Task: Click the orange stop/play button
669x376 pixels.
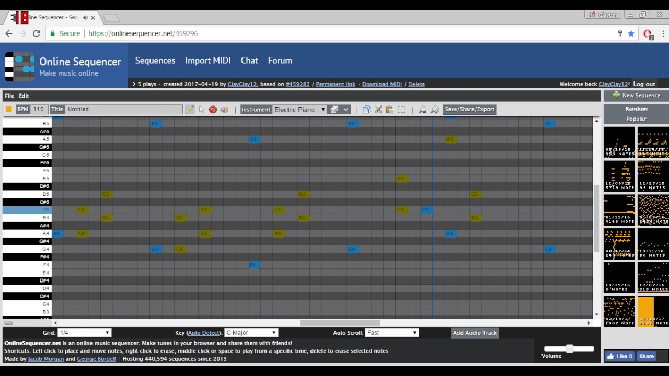Action: (x=9, y=109)
